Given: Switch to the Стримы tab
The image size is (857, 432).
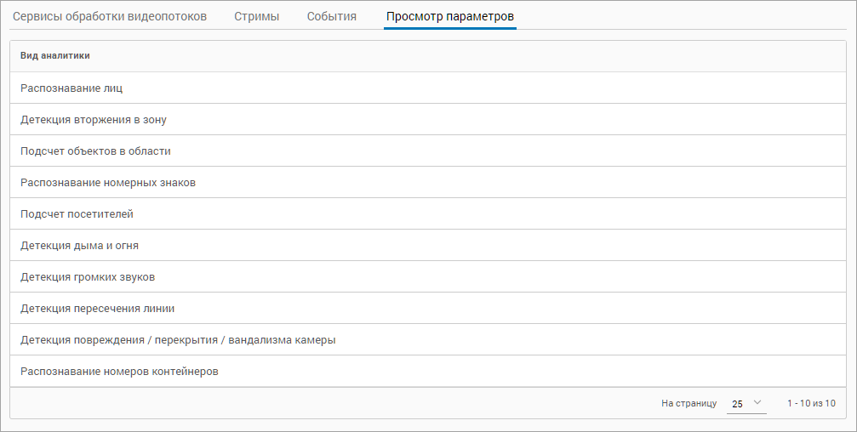Looking at the screenshot, I should 256,16.
